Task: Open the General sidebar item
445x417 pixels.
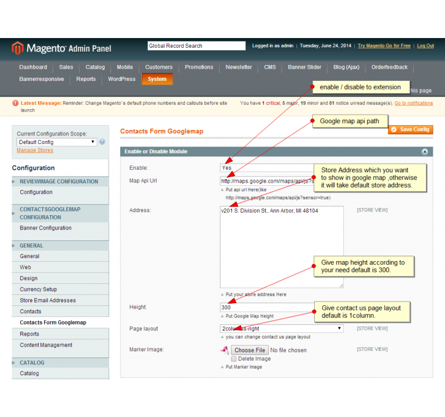Action: (x=30, y=256)
